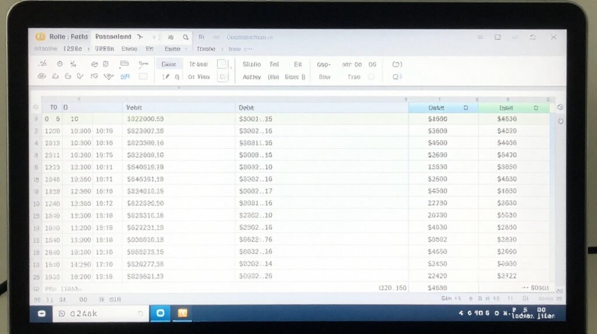
Task: Switch to the Rolle : Paths tab
Action: coord(69,37)
